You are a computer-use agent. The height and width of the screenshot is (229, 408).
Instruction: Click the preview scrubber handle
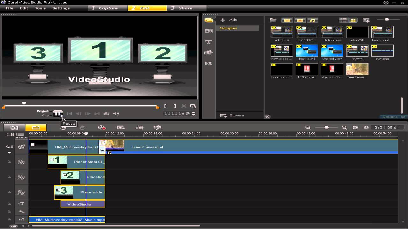point(24,103)
